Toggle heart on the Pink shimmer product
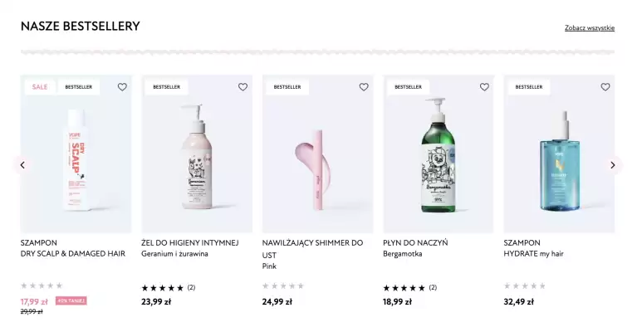 click(x=364, y=87)
